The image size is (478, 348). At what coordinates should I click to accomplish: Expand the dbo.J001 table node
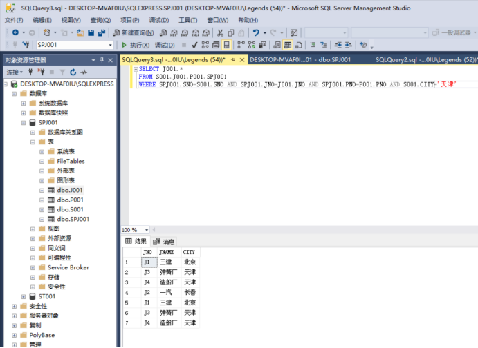pos(42,191)
